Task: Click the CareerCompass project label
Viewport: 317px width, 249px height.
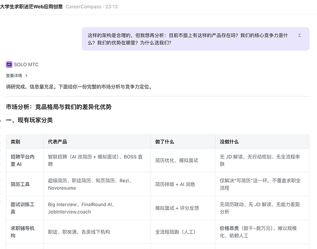Action: tap(83, 6)
